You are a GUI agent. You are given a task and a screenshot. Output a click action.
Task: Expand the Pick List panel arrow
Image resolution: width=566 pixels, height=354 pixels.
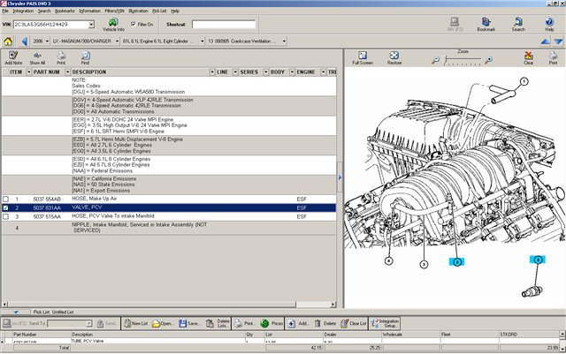16,313
